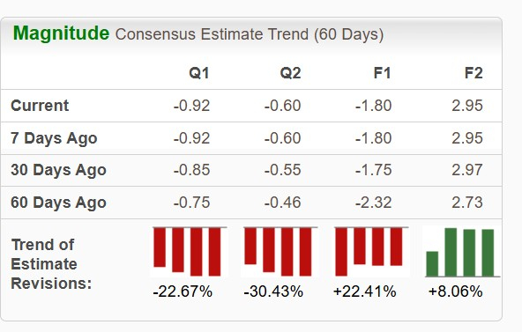Click the +8.06% revision value

[455, 291]
